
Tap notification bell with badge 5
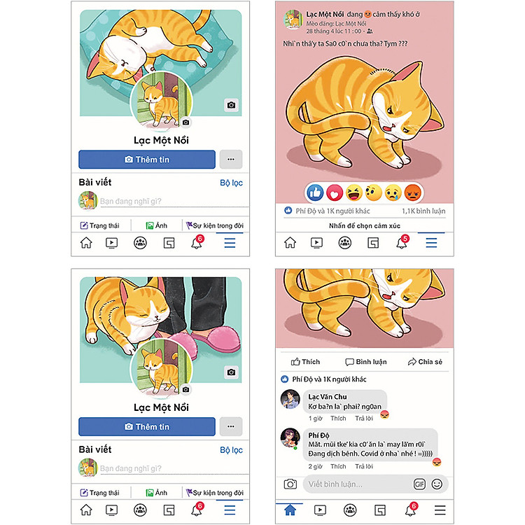click(402, 242)
